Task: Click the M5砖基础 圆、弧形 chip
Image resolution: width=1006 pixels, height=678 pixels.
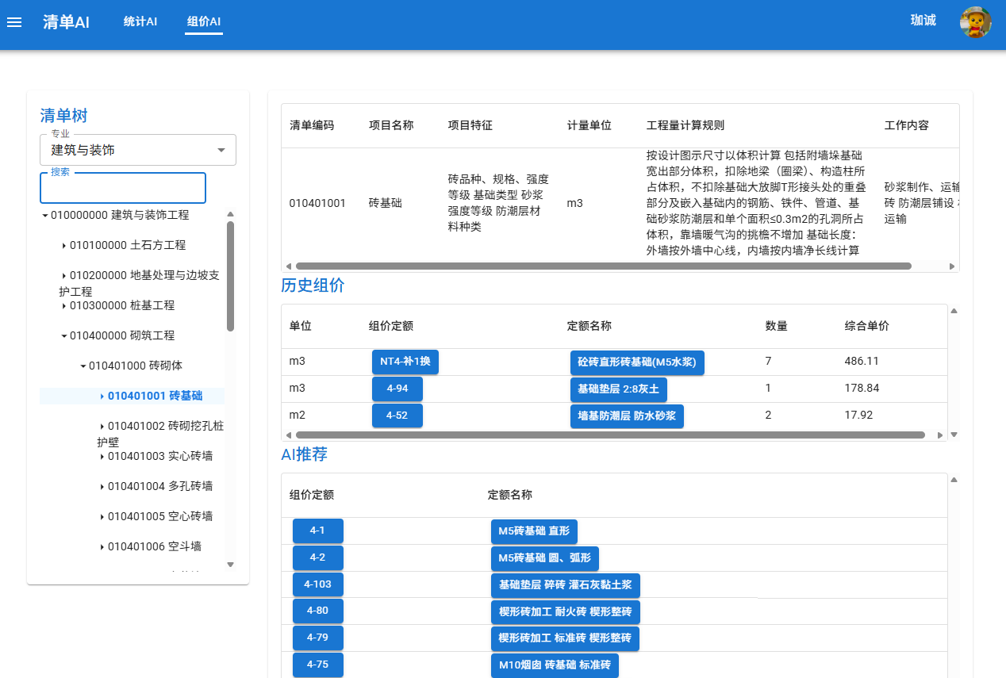Action: 544,558
